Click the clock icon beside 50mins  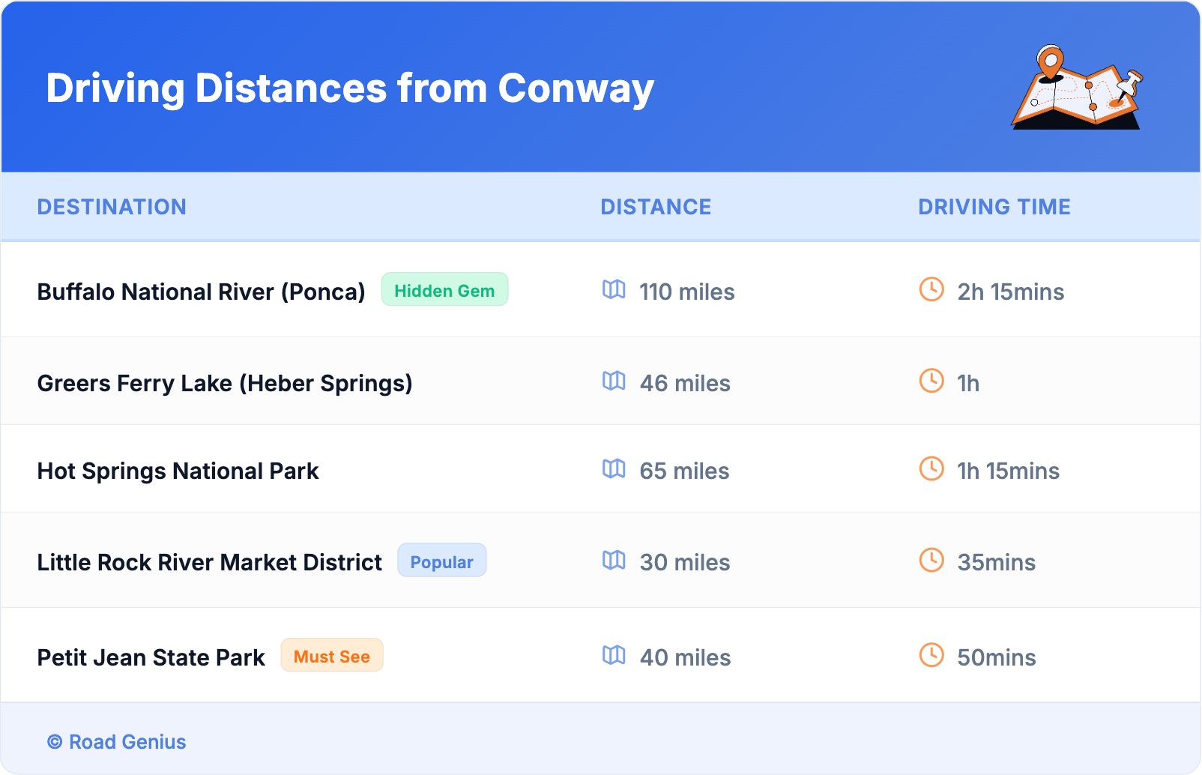pos(931,655)
